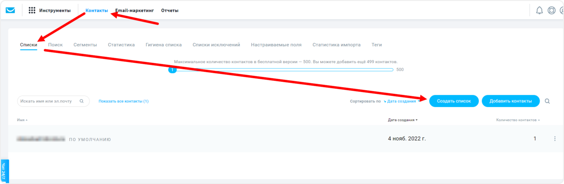Click the magnifier icon in the search field
Screen dimensions: 564x184
82,101
